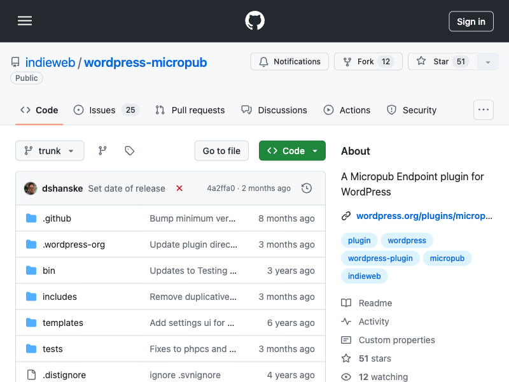This screenshot has height=382, width=509.
Task: Open the includes folder
Action: pos(60,297)
